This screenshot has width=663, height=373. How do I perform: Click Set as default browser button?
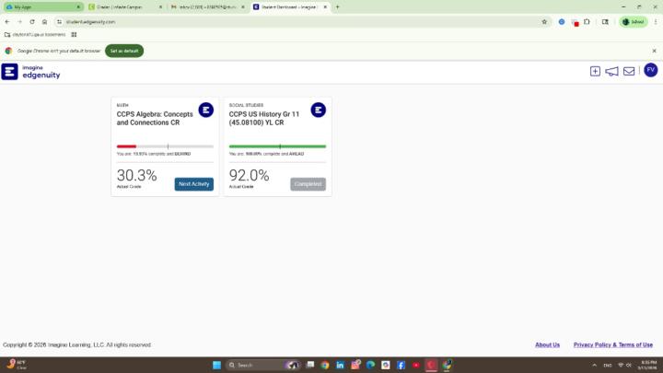click(x=124, y=51)
